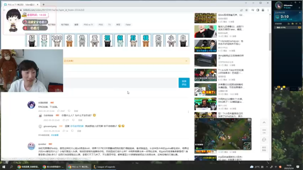303x170 pixels.
Task: Click the page vertical scrollbar thumb
Action: [270, 42]
